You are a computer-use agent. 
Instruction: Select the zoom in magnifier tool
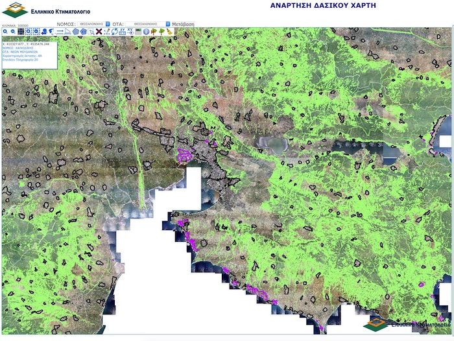click(5, 31)
